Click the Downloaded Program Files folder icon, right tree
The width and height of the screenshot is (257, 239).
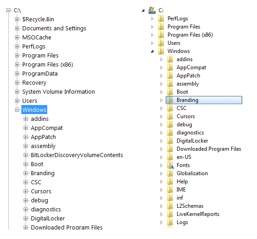(170, 149)
